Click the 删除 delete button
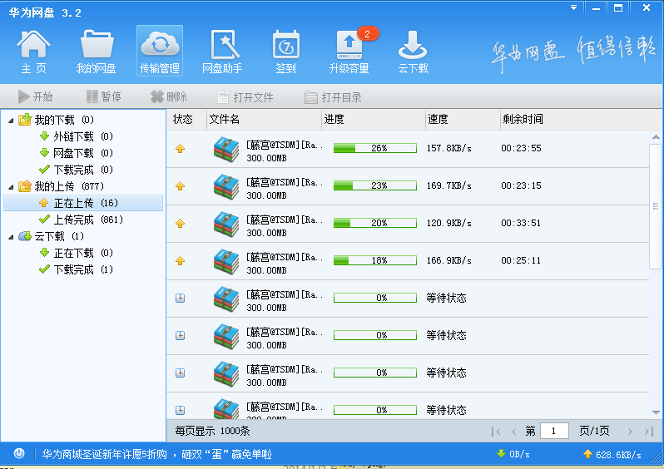The width and height of the screenshot is (664, 469). click(x=169, y=96)
